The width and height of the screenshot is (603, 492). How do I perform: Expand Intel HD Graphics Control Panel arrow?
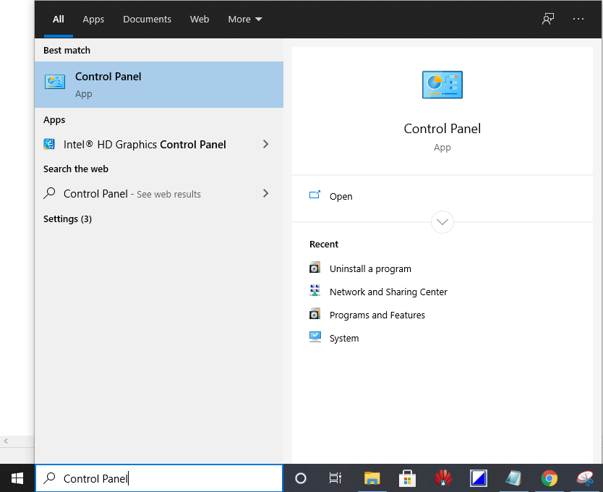[x=266, y=145]
